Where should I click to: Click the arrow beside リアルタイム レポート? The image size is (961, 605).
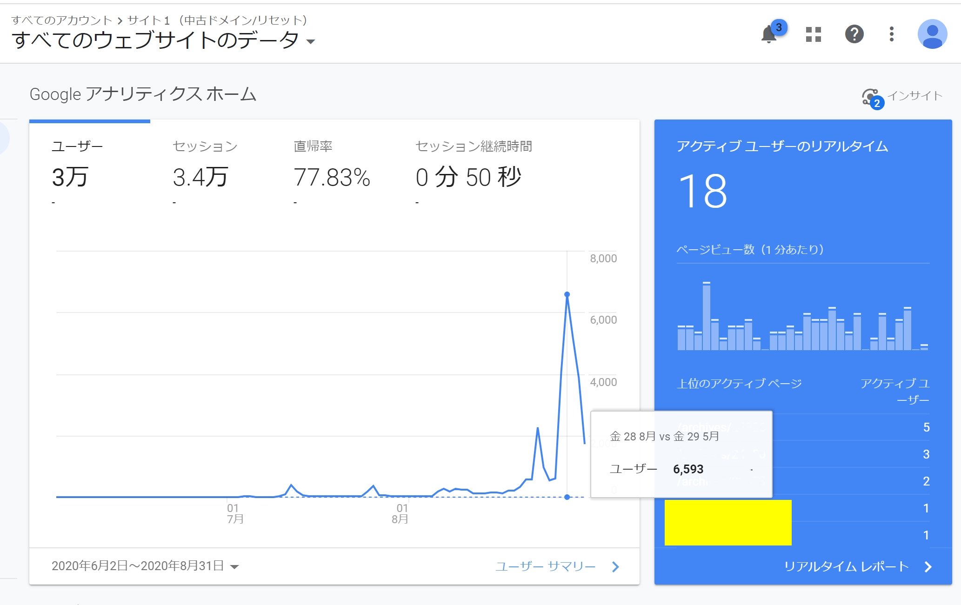(928, 566)
